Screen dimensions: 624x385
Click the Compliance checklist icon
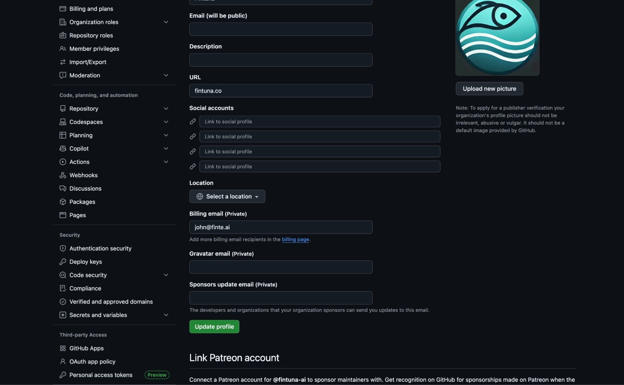pyautogui.click(x=63, y=288)
